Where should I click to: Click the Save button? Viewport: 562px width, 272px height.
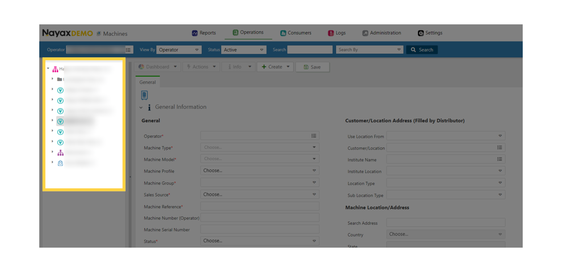[x=312, y=67]
